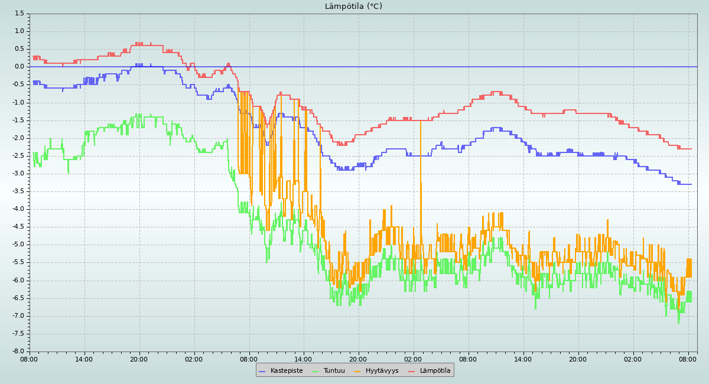This screenshot has height=384, width=709.
Task: Click the -4.0 y-axis tick label
Action: coord(18,209)
